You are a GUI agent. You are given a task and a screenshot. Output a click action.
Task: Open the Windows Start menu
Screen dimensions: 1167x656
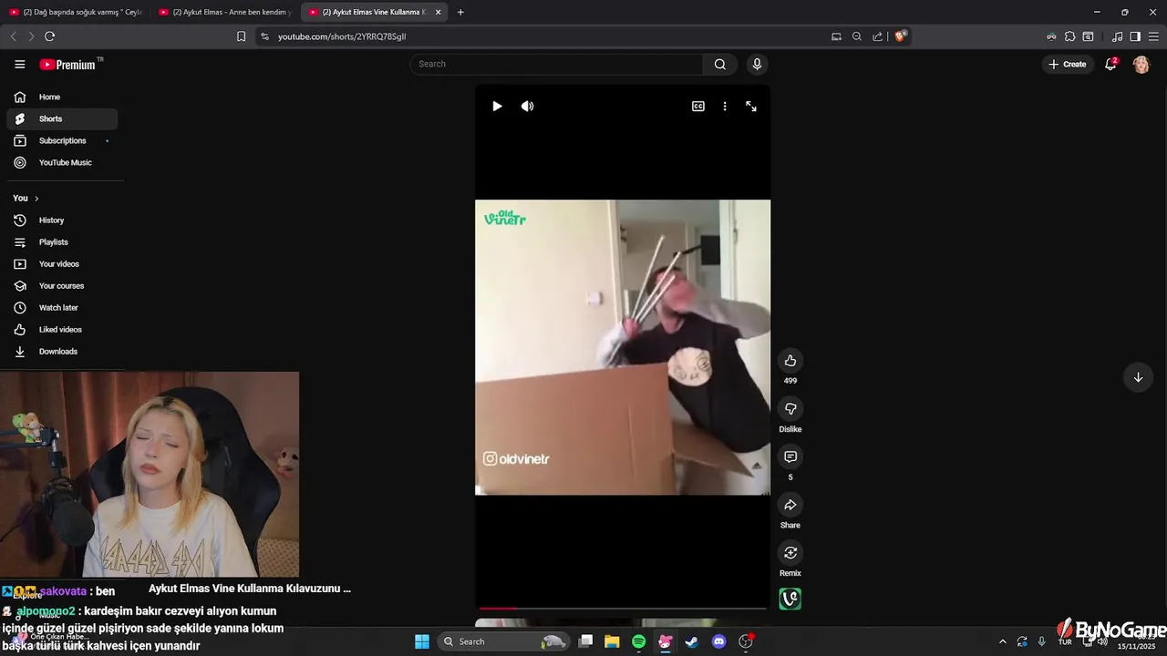pos(422,641)
